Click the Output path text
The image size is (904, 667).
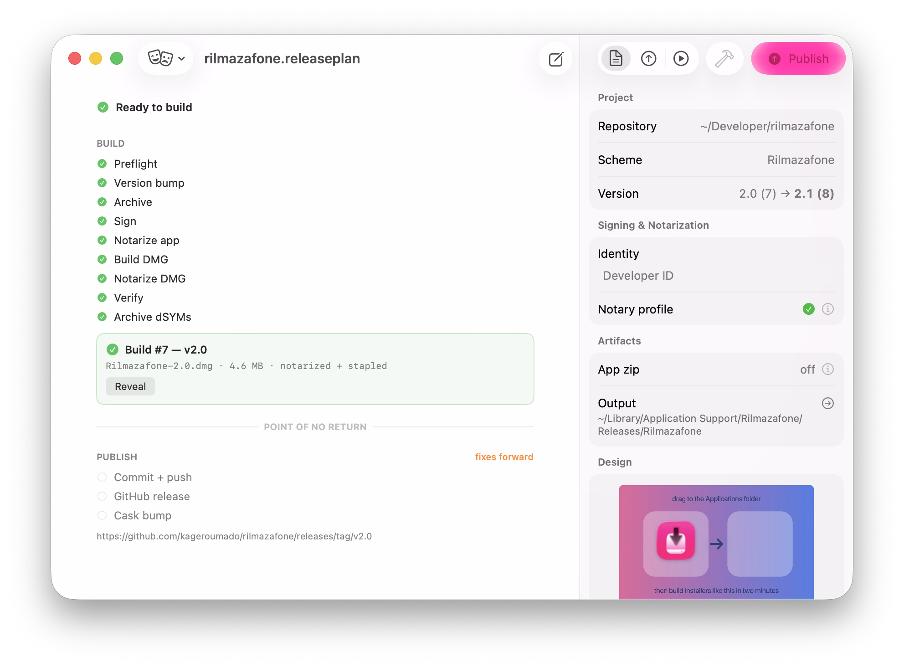[700, 425]
